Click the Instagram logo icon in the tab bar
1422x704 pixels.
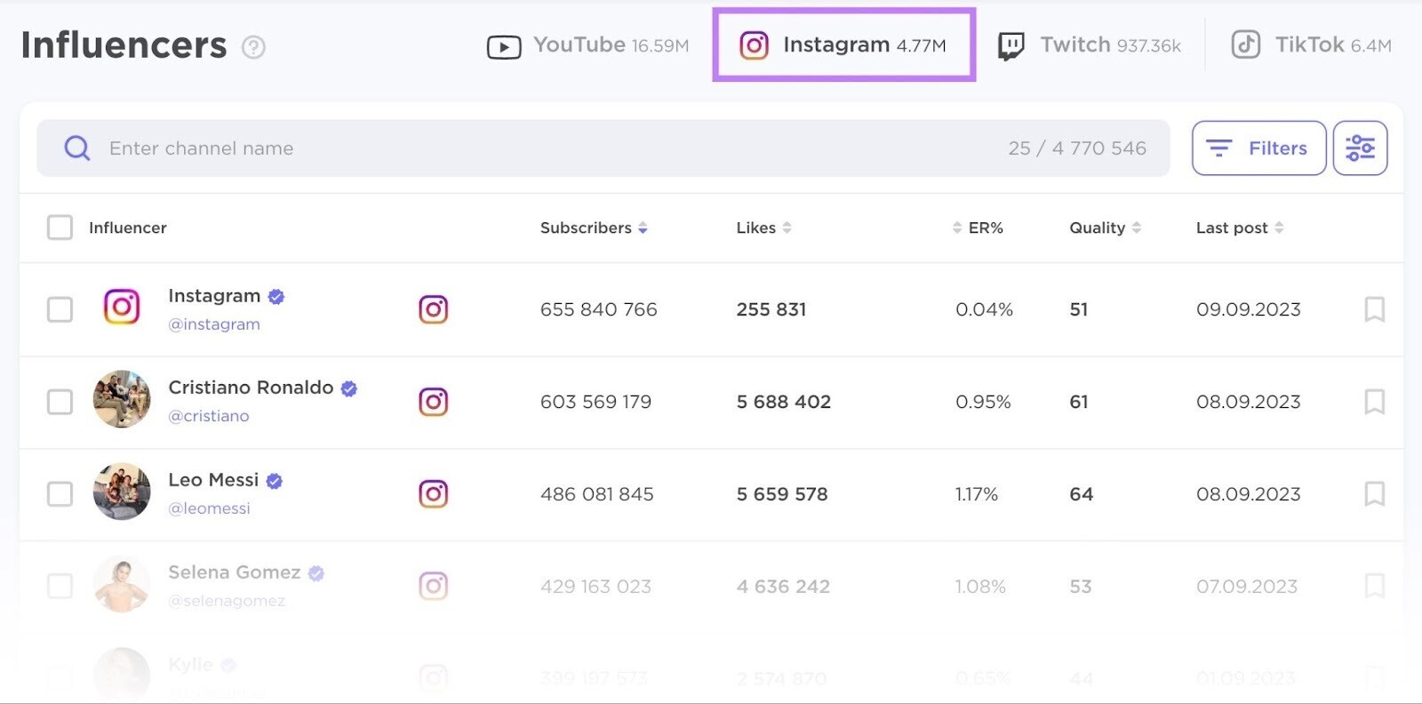pyautogui.click(x=754, y=45)
